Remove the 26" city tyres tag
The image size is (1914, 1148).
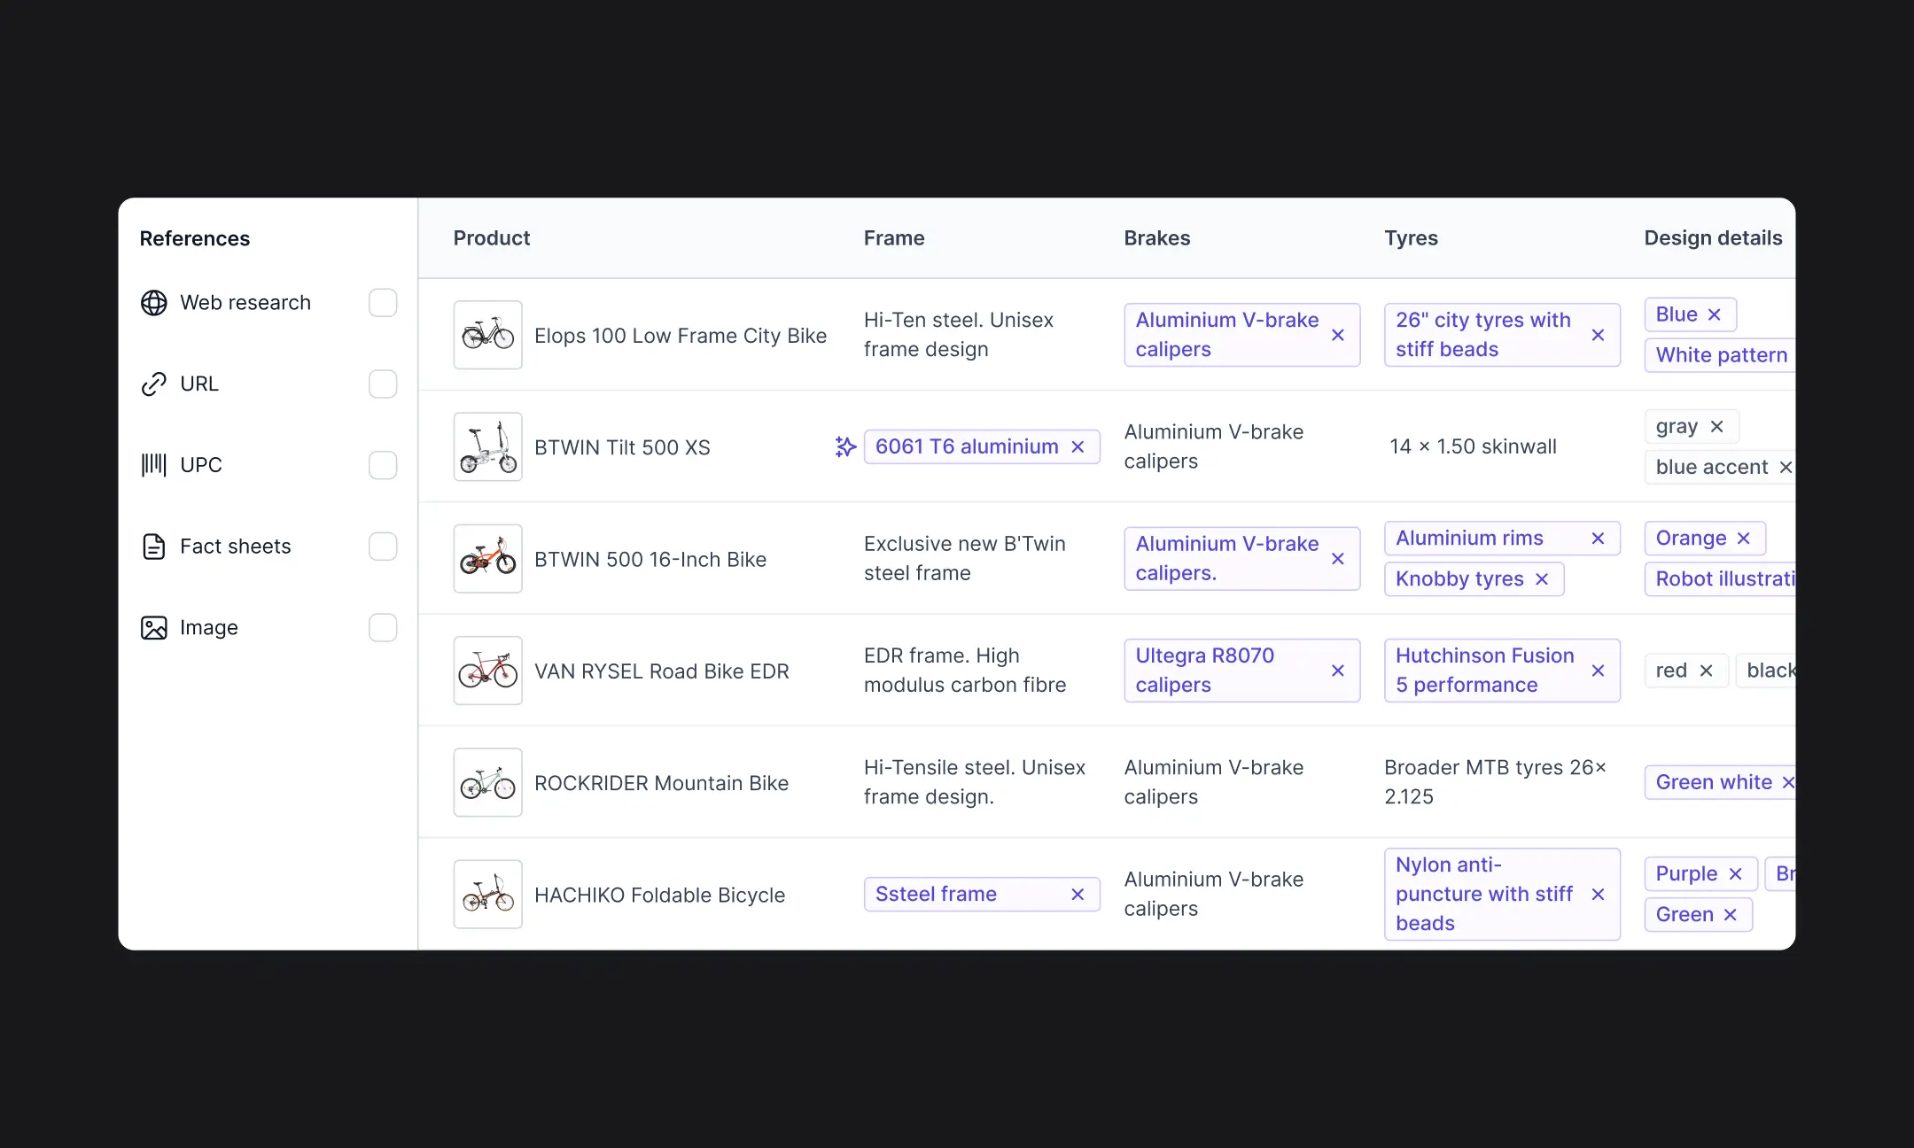pos(1598,335)
